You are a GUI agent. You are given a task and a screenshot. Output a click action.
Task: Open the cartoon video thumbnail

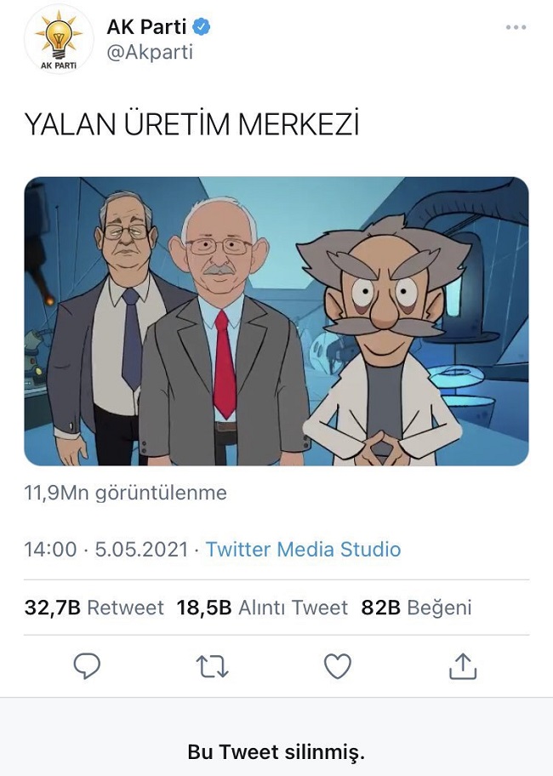pos(276,321)
